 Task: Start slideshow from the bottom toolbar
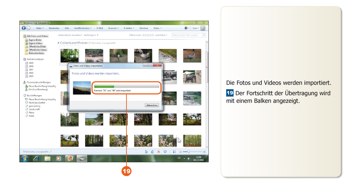pyautogui.click(x=165, y=152)
